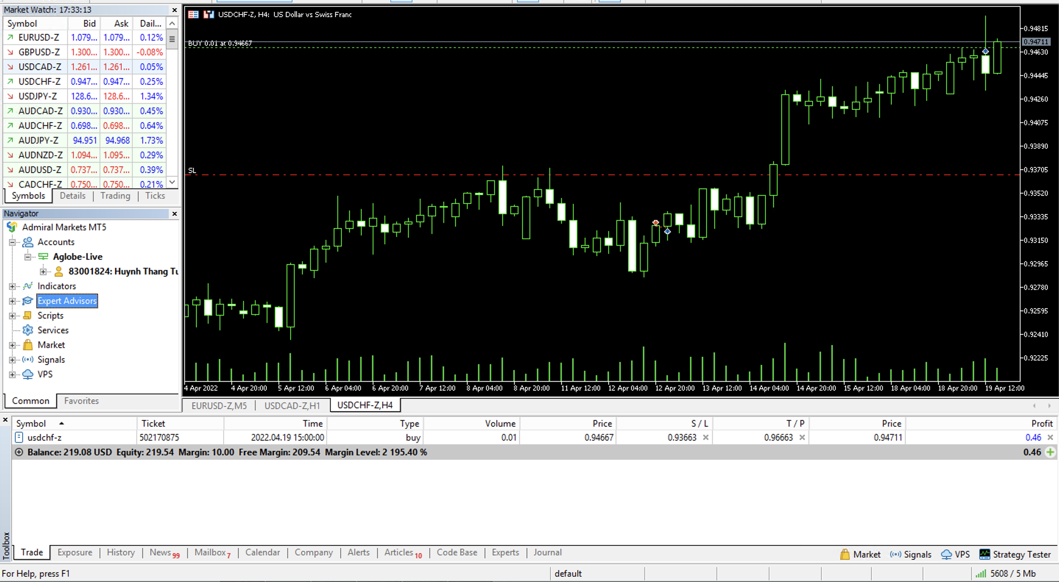This screenshot has height=582, width=1059.
Task: Close the usdchf-z position via profit X
Action: click(1050, 437)
